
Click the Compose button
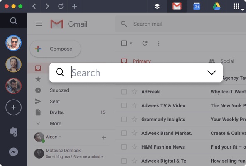point(55,49)
